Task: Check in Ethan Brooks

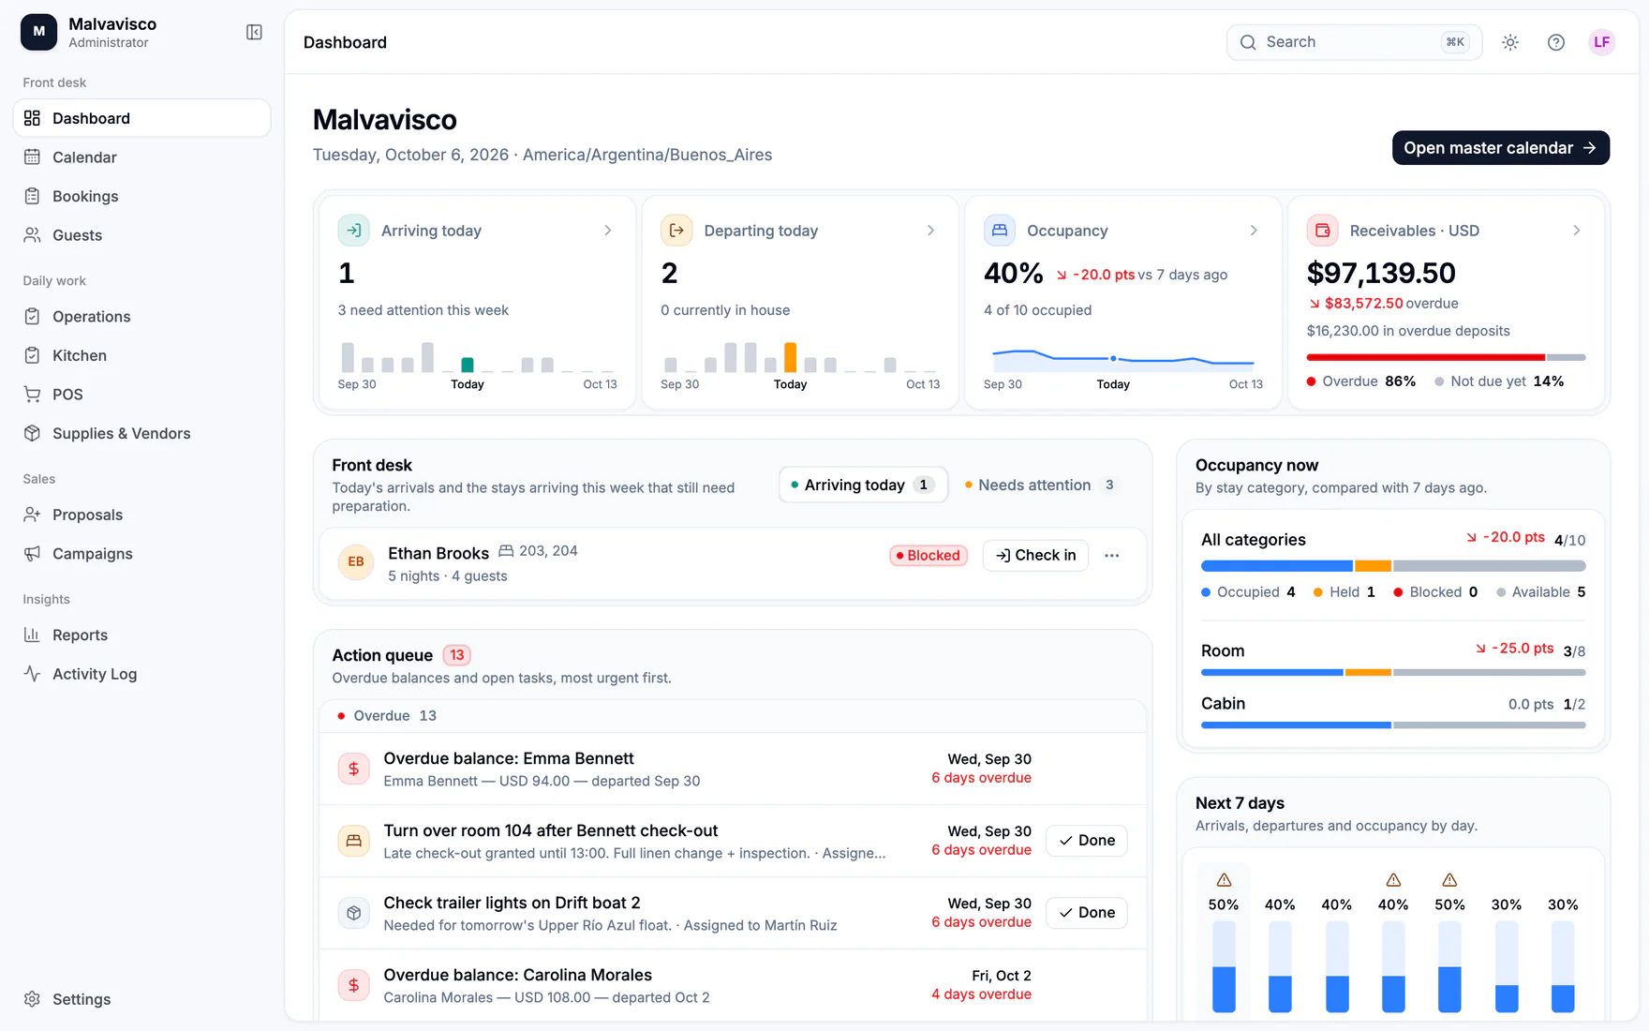Action: tap(1035, 556)
